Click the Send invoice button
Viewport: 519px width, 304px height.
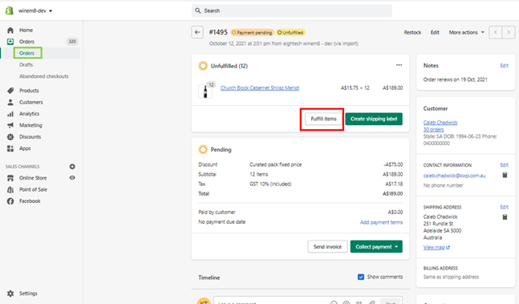[x=327, y=247]
